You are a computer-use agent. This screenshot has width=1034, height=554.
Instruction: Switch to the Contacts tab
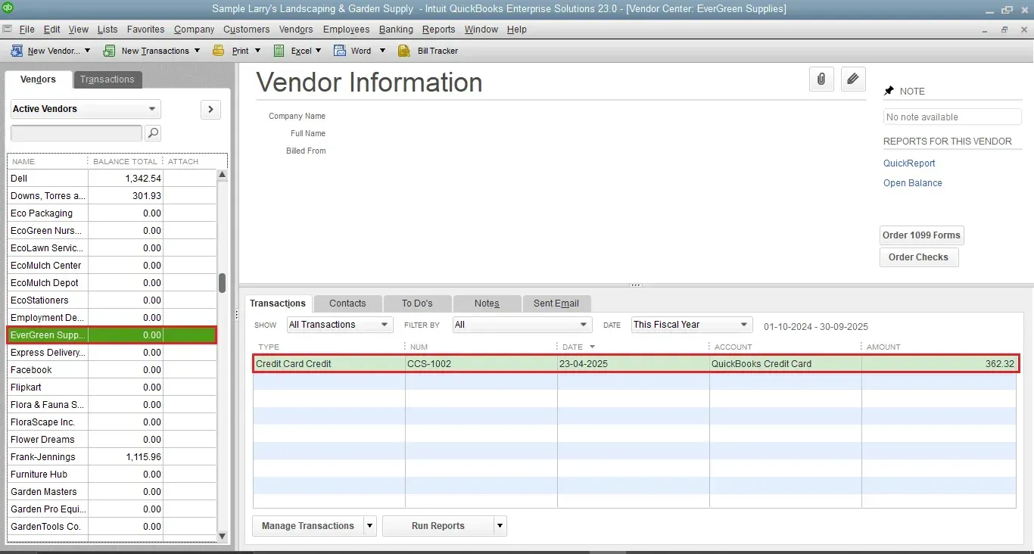click(347, 303)
